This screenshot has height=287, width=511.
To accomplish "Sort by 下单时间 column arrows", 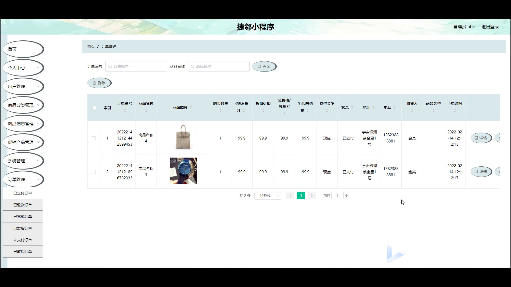I will pyautogui.click(x=455, y=111).
